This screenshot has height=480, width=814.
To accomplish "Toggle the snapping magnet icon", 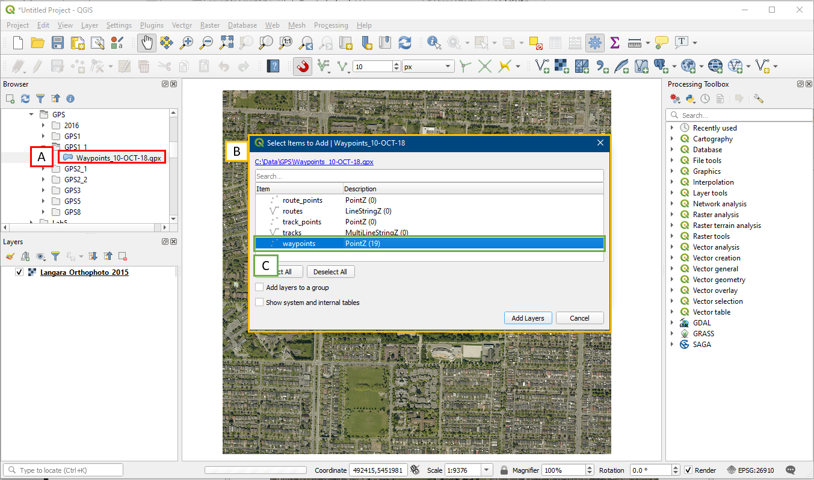I will click(303, 66).
